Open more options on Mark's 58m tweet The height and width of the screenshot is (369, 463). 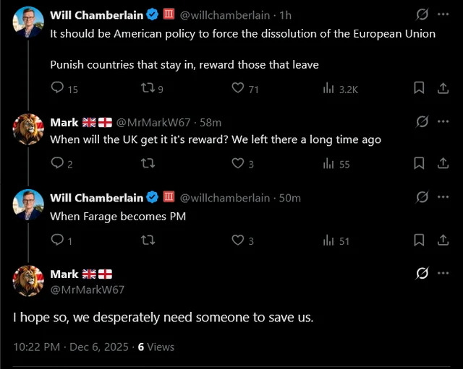(x=443, y=121)
